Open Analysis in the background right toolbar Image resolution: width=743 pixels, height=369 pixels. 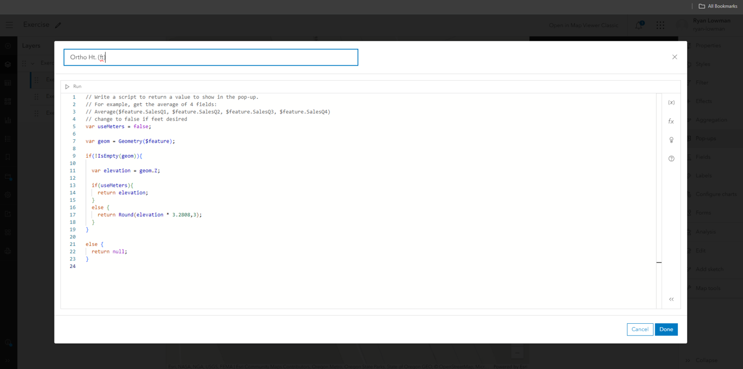tap(705, 232)
